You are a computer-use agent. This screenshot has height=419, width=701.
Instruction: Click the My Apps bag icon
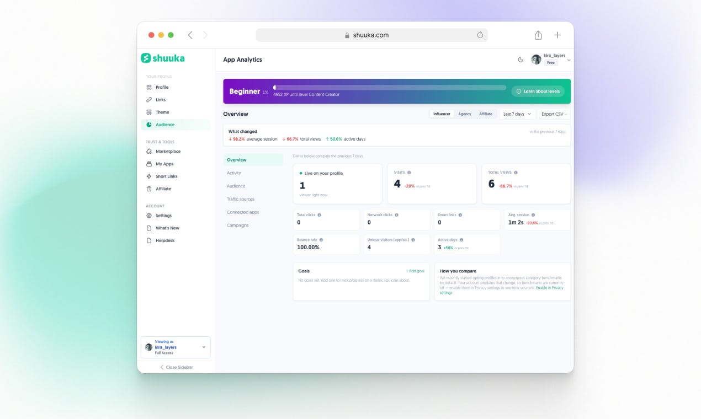pos(149,164)
